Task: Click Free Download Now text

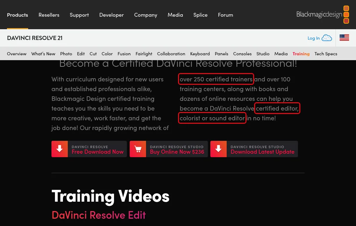Action: [x=98, y=152]
